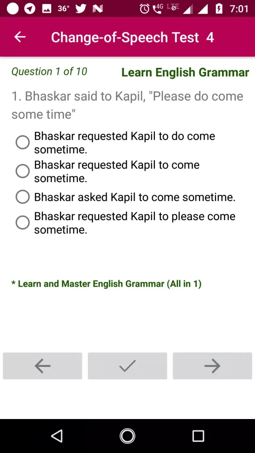Tap the battery charging status icon

219,9
